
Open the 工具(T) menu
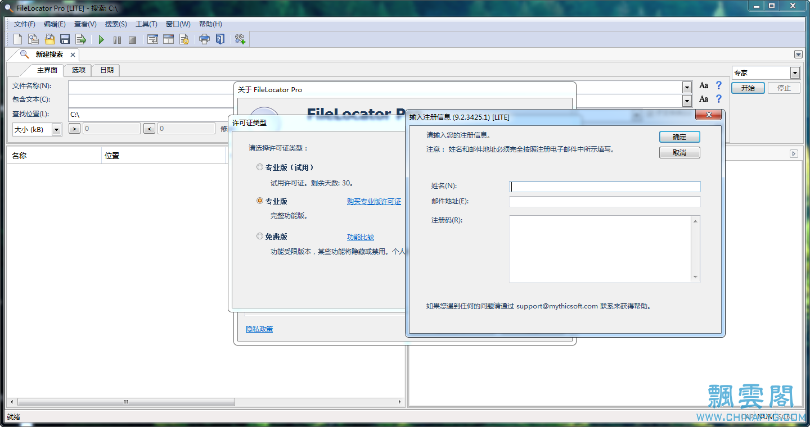coord(146,24)
